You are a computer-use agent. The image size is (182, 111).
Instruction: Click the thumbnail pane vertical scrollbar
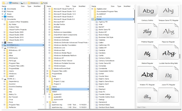pos(180,57)
